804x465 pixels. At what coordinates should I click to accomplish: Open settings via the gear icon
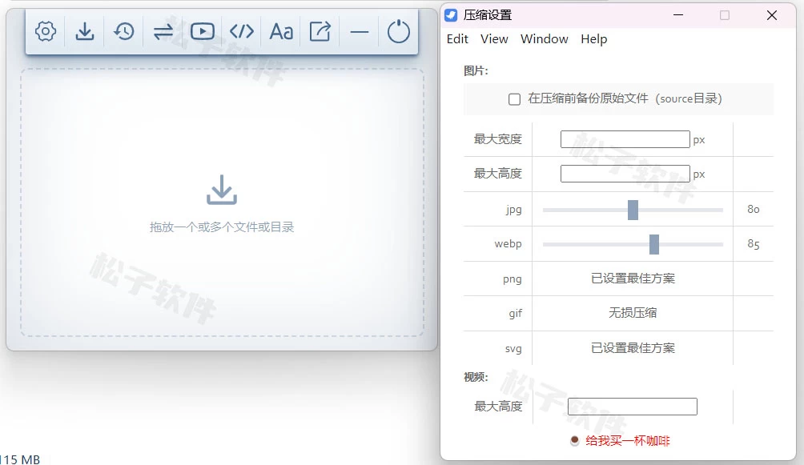(46, 32)
